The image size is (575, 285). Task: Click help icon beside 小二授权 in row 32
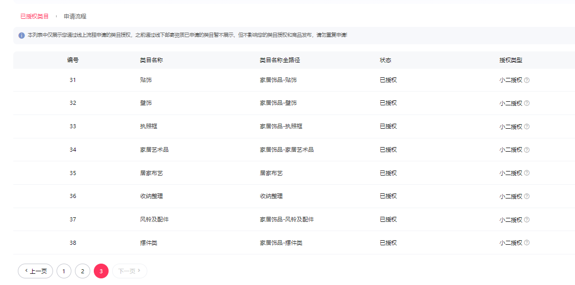(x=527, y=103)
